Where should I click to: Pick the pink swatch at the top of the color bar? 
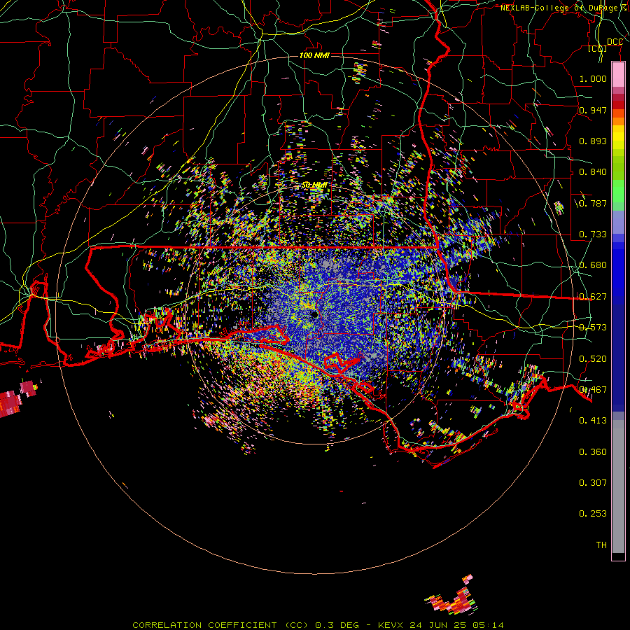pos(618,75)
